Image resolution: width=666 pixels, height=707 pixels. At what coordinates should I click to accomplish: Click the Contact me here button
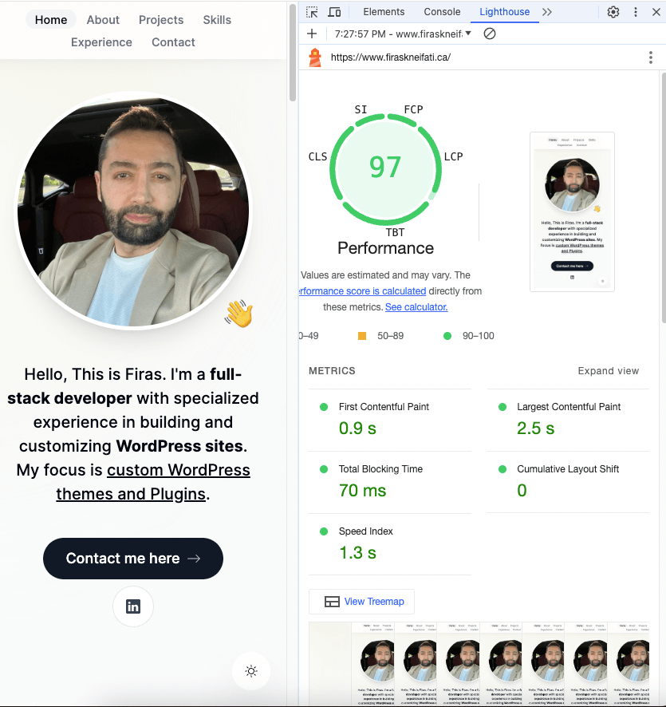tap(133, 559)
